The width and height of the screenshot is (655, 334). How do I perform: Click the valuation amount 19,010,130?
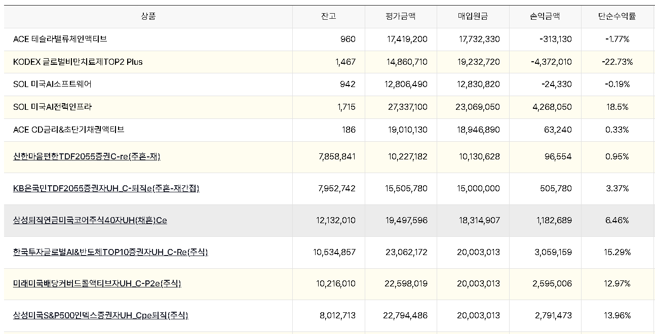click(x=407, y=130)
